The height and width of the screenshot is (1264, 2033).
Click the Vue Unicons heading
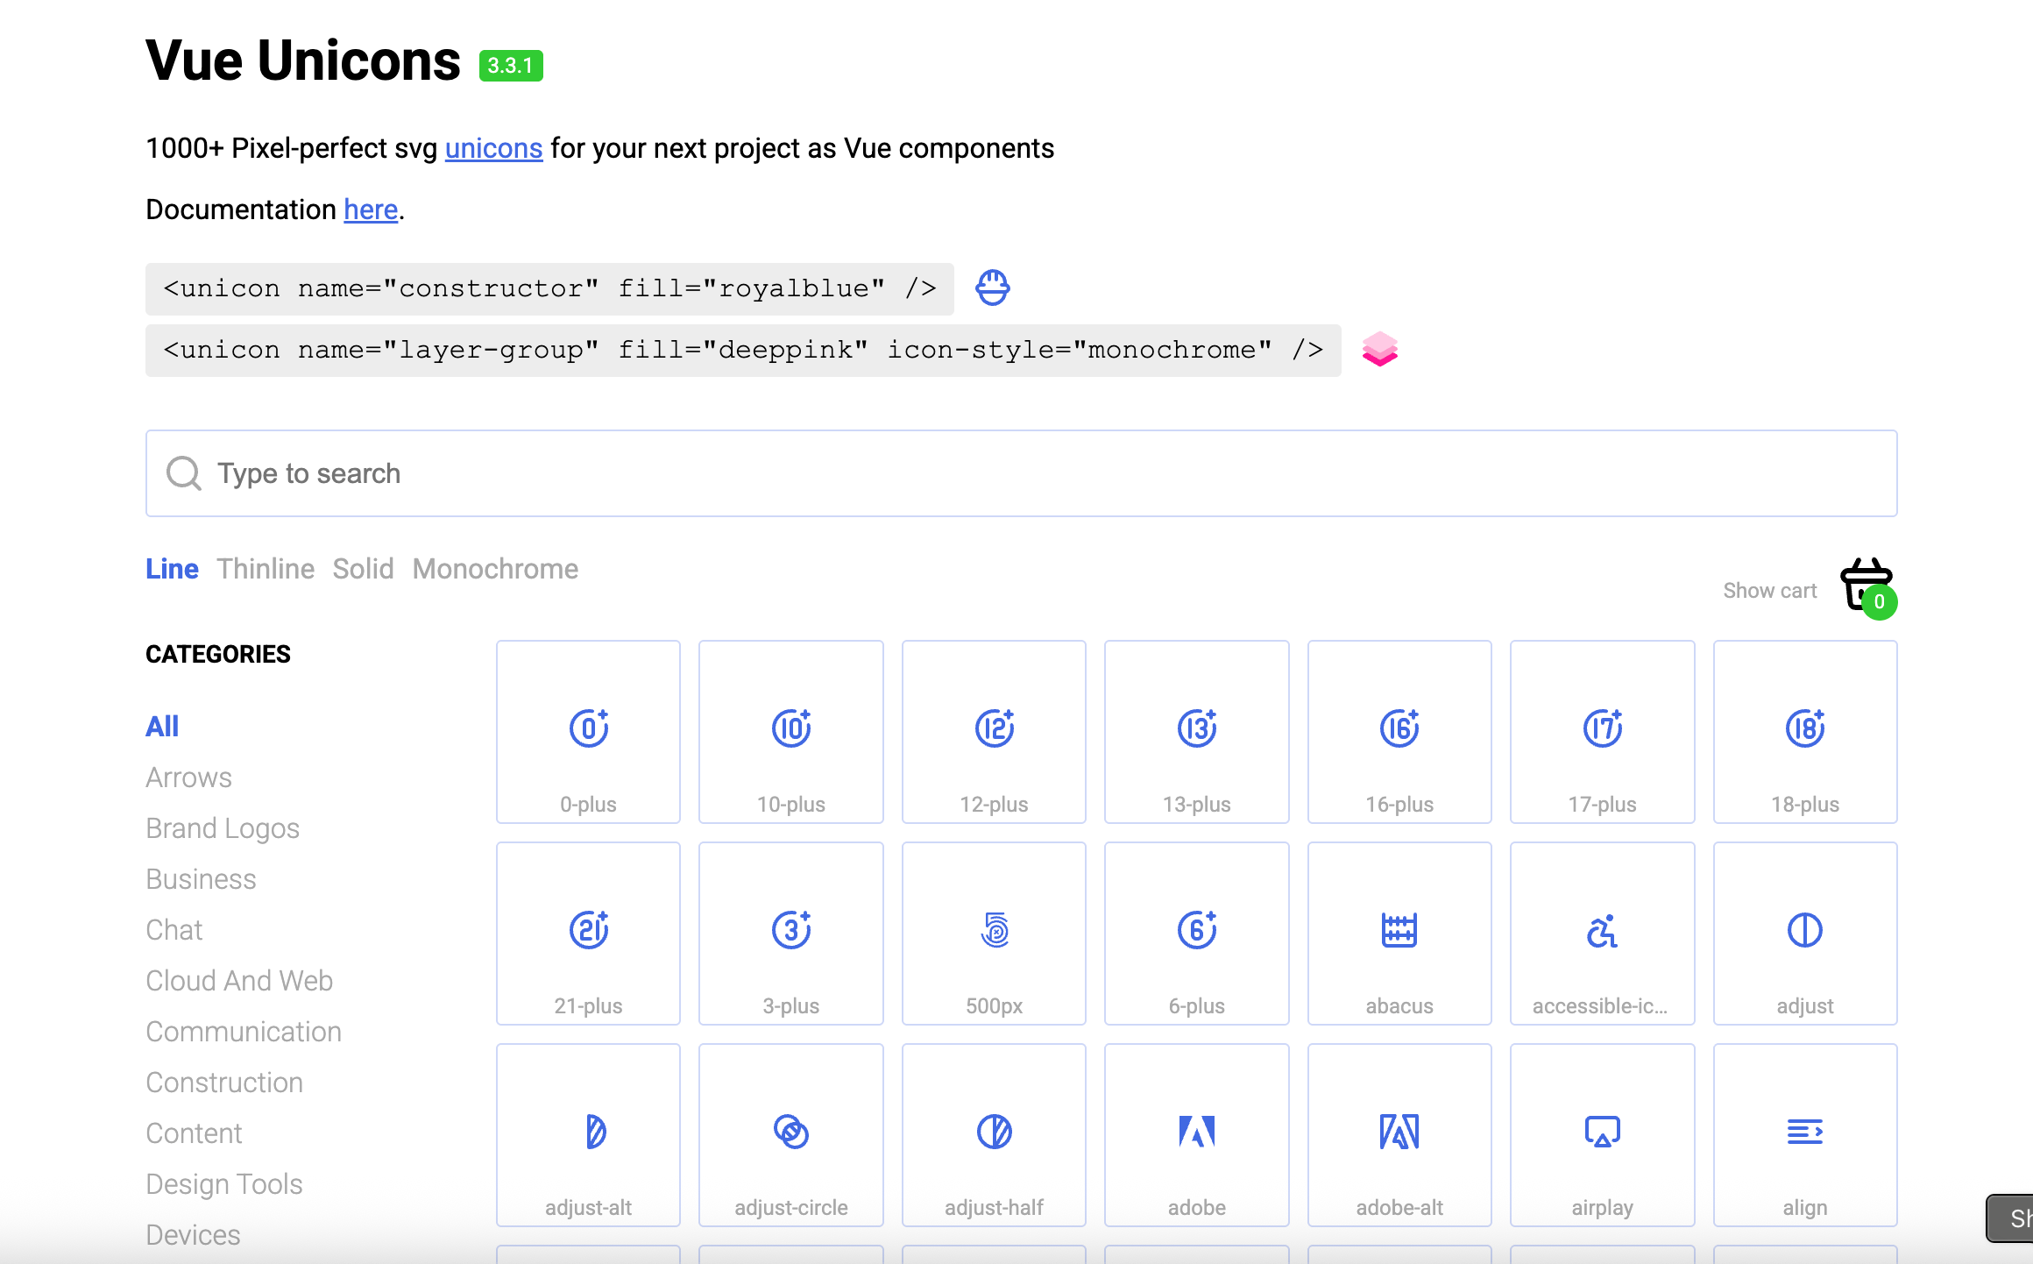click(x=302, y=60)
